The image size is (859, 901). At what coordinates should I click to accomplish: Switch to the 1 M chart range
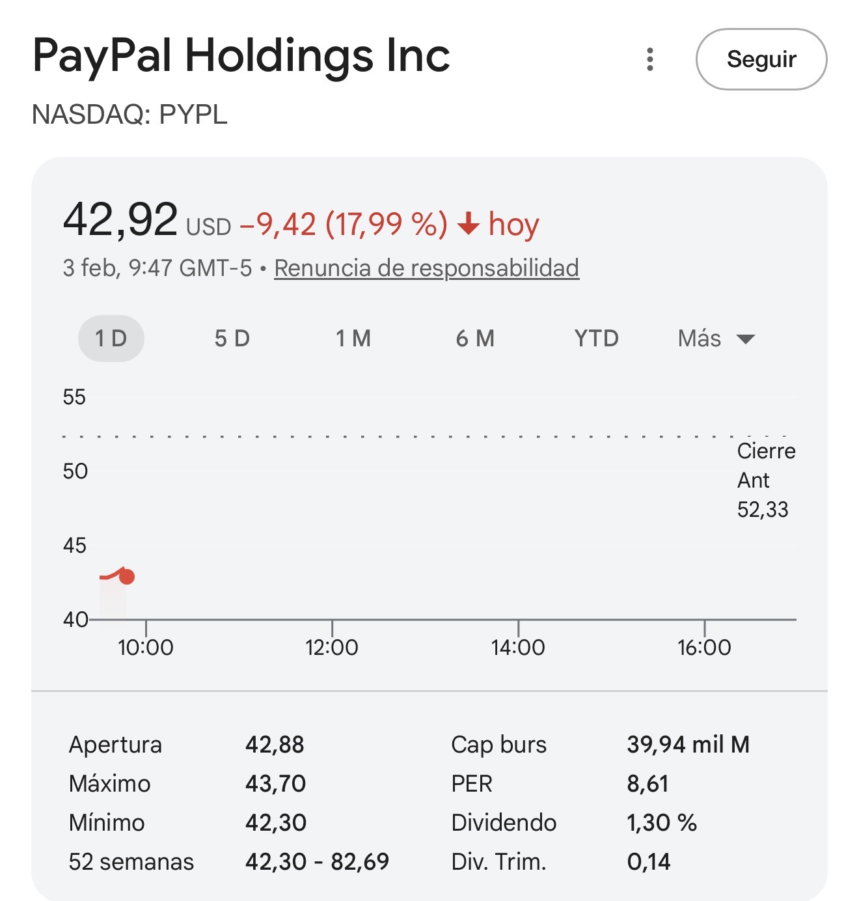[353, 339]
